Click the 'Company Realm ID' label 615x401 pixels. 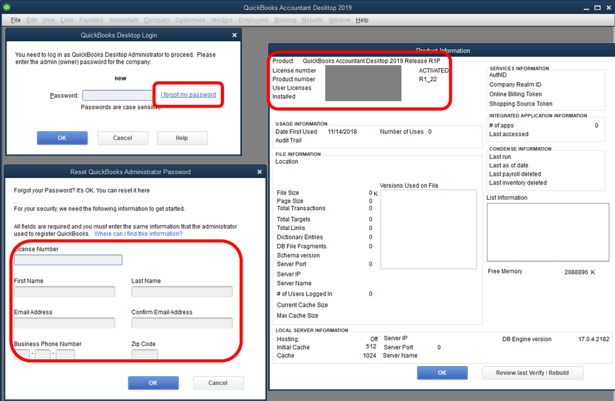pyautogui.click(x=515, y=85)
